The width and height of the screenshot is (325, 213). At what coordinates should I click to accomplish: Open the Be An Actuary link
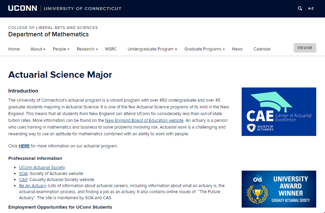(x=33, y=186)
